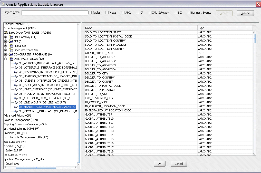
Task: Click the CONCURRENT_PROGRAMS (0) folder icon
Action: pyautogui.click(x=11, y=54)
